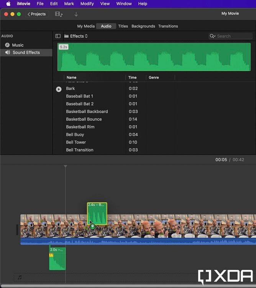Click the 0:14 time of Basketball Bounce
The height and width of the screenshot is (288, 256).
133,119
